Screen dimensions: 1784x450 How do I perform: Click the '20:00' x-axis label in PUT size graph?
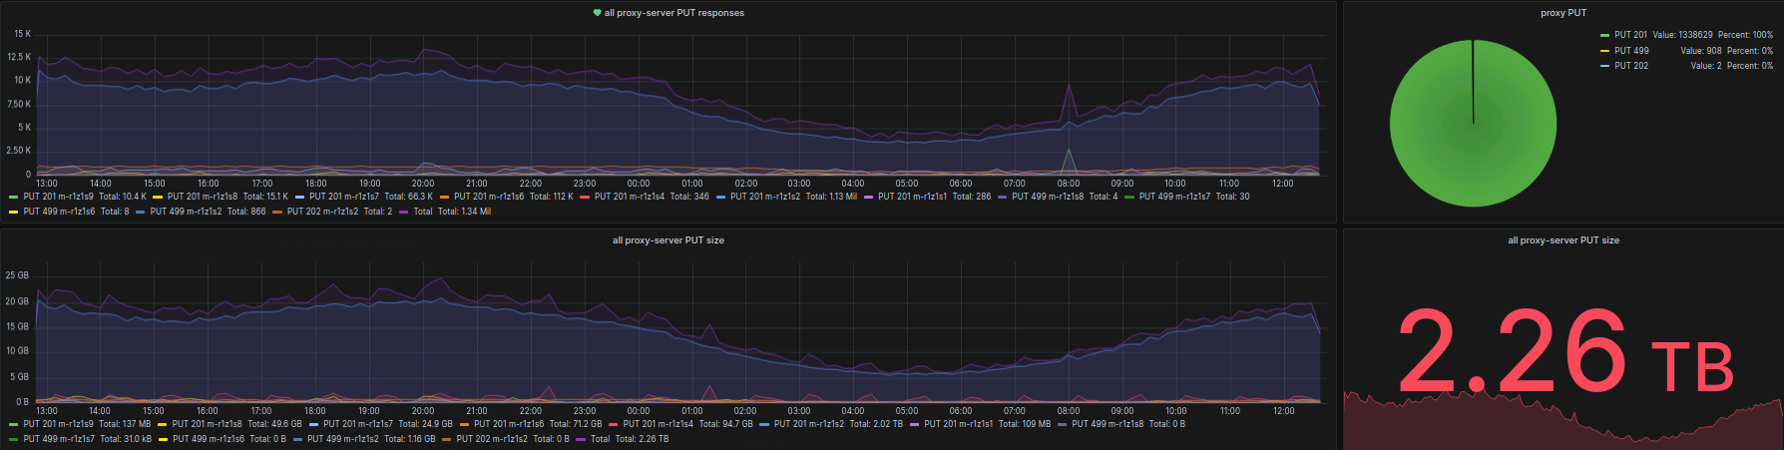click(423, 411)
